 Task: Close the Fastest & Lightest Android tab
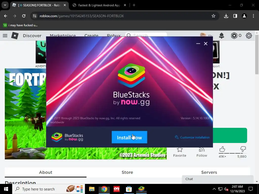point(125,5)
